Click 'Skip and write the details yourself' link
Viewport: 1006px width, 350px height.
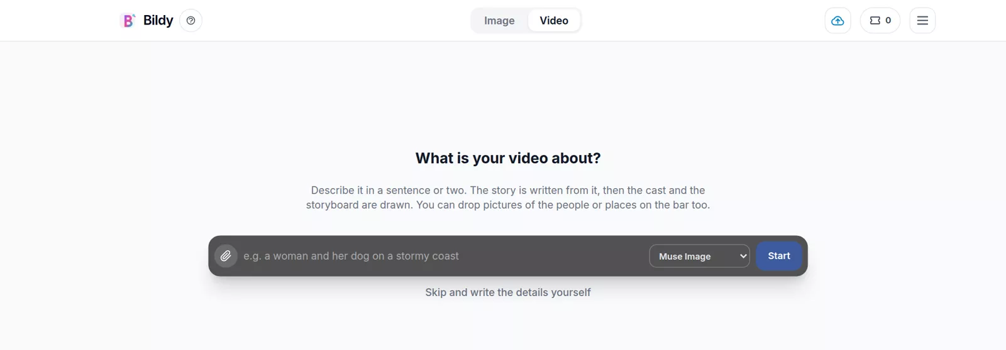point(508,292)
